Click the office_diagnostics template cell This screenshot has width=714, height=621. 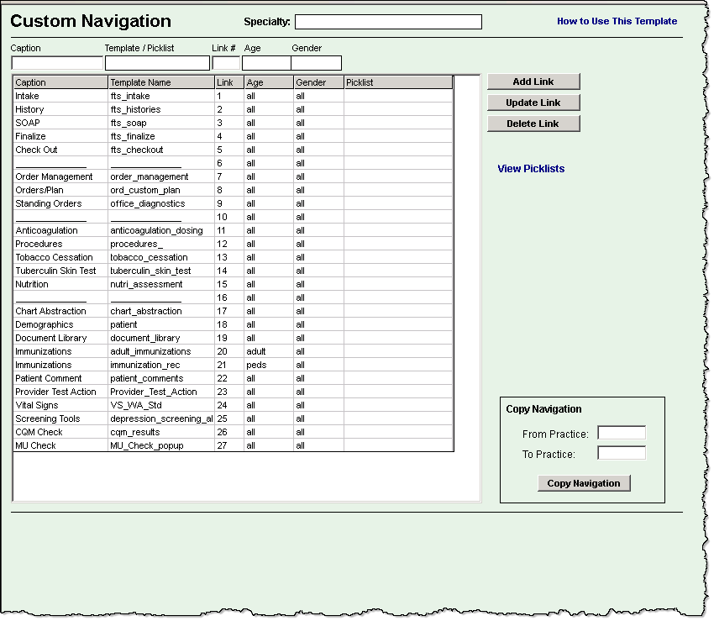pos(161,203)
